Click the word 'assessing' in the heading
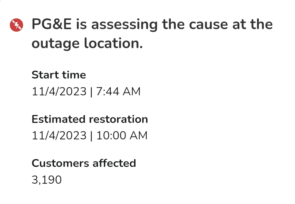 point(124,25)
